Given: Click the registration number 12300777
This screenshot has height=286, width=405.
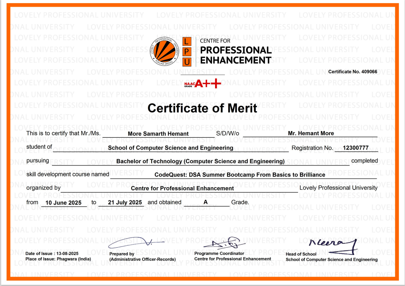Looking at the screenshot, I should [x=356, y=148].
